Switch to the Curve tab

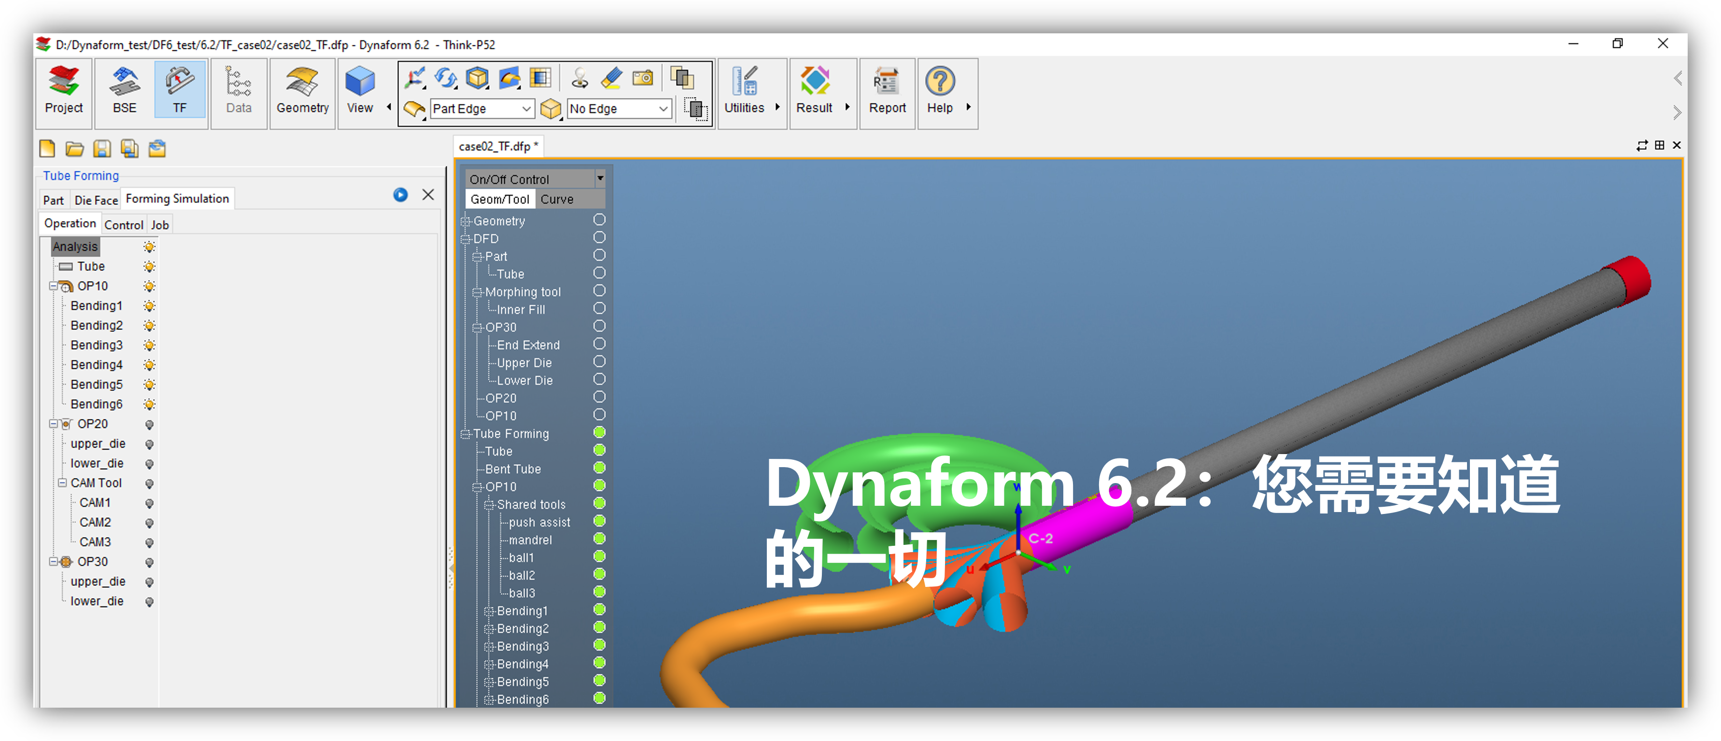coord(556,199)
